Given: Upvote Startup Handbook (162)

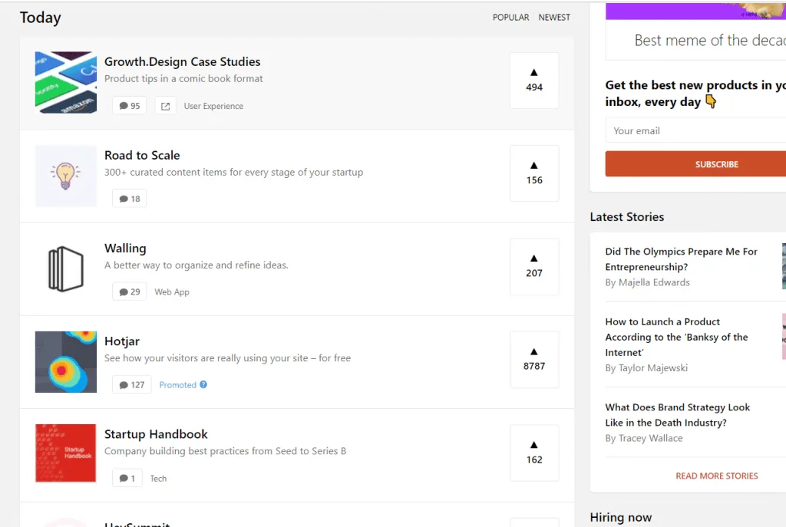Looking at the screenshot, I should (534, 453).
